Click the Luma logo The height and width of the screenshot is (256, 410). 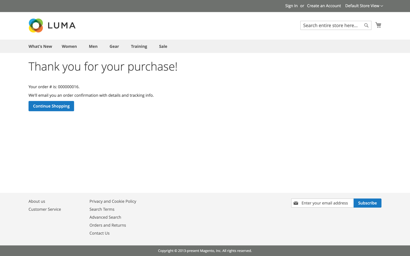(x=52, y=26)
